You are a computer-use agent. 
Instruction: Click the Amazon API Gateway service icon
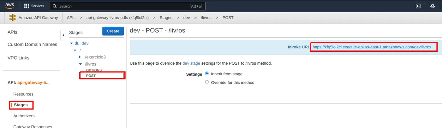13,18
